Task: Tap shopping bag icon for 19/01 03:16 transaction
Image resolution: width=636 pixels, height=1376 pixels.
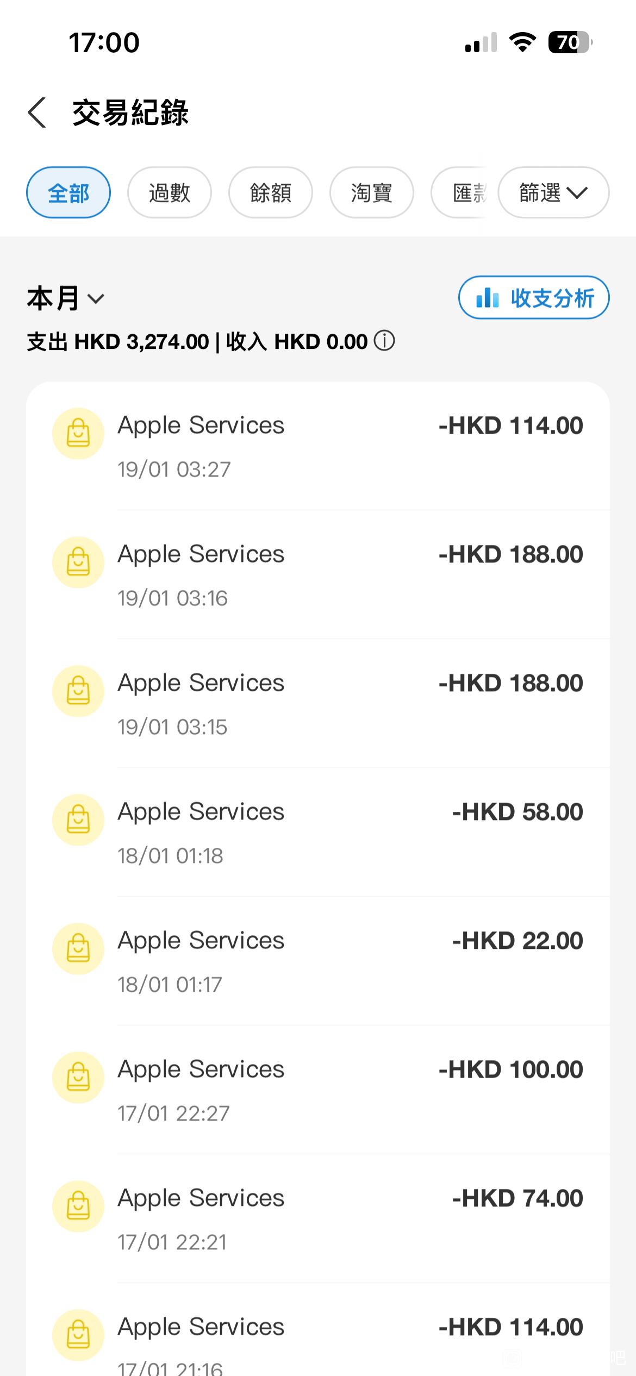Action: tap(78, 562)
